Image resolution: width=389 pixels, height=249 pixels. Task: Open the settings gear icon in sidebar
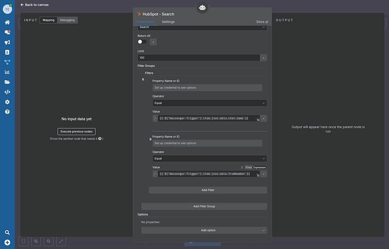pos(7,102)
